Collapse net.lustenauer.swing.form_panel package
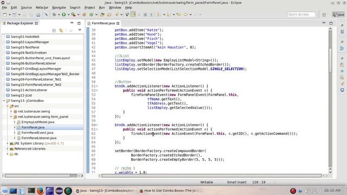The width and height of the screenshot is (347, 195). point(11,117)
